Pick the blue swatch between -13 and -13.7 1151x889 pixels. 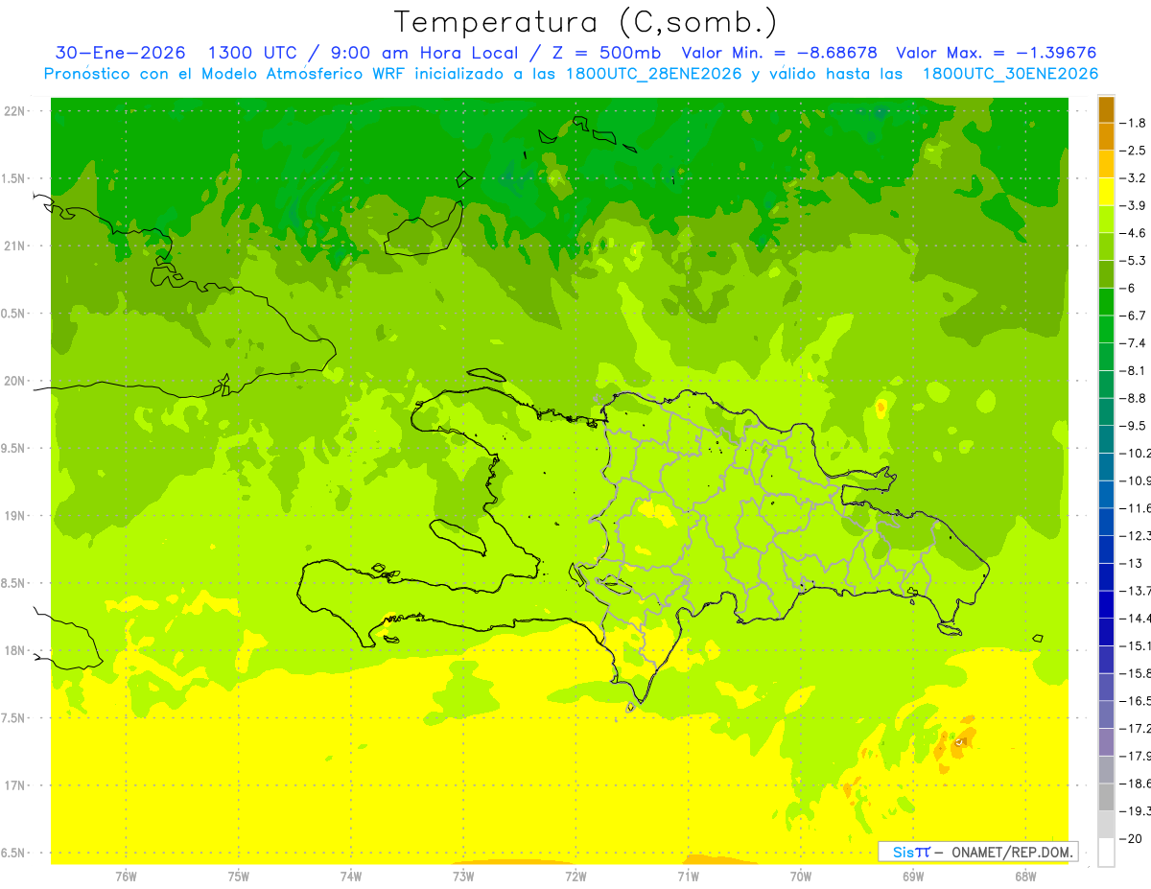(1106, 577)
